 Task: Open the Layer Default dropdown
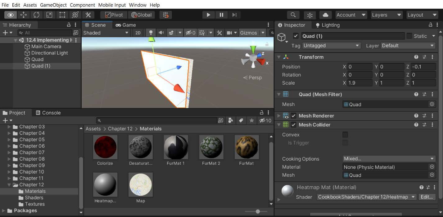pyautogui.click(x=408, y=46)
